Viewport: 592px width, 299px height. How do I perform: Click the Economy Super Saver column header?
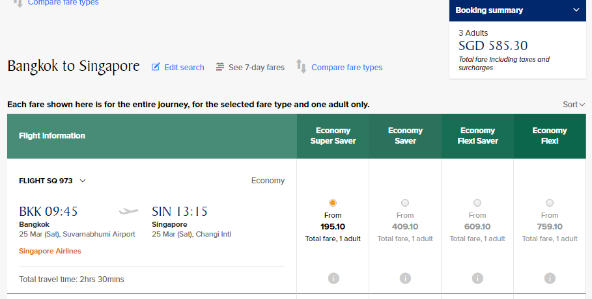click(333, 136)
